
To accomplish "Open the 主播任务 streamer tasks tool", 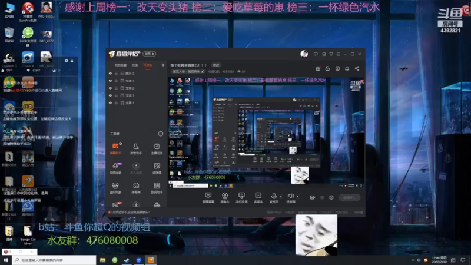I will pyautogui.click(x=157, y=148).
